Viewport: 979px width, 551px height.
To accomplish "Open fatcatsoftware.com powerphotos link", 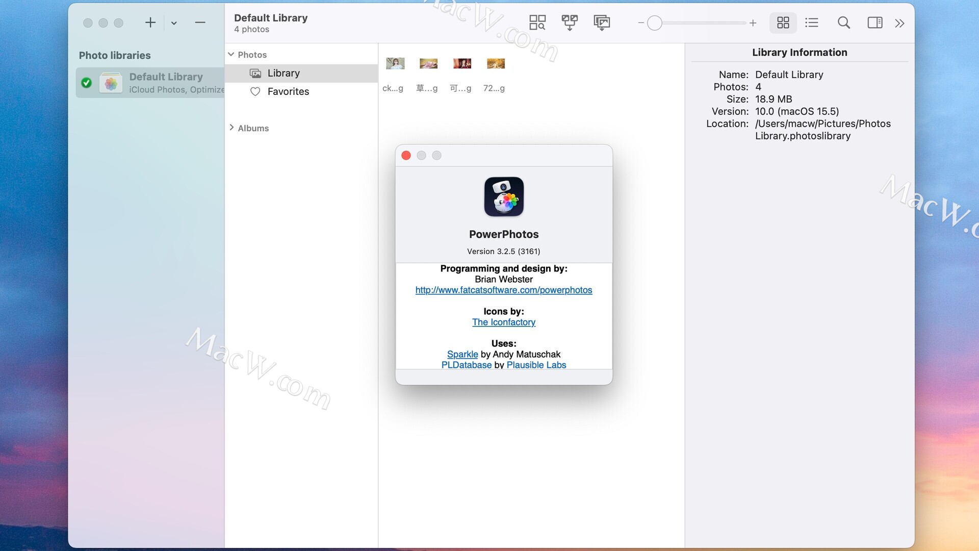I will coord(503,290).
